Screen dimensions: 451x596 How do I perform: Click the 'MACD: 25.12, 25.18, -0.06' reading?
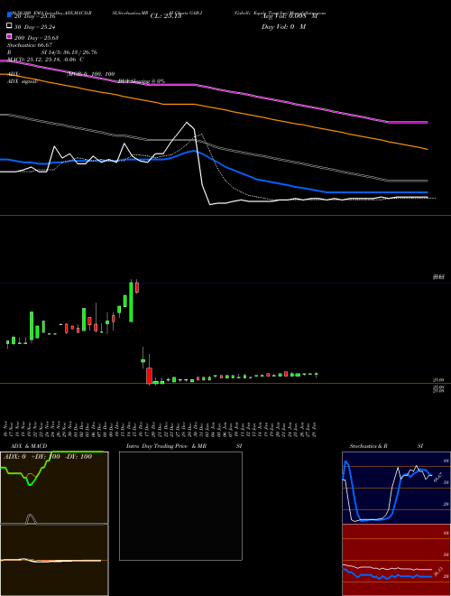click(x=43, y=60)
